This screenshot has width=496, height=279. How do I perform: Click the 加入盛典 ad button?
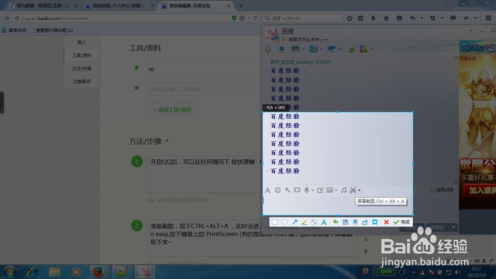click(480, 190)
